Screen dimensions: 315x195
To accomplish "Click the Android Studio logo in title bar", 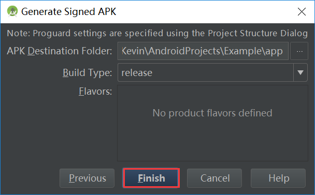I will coord(12,11).
